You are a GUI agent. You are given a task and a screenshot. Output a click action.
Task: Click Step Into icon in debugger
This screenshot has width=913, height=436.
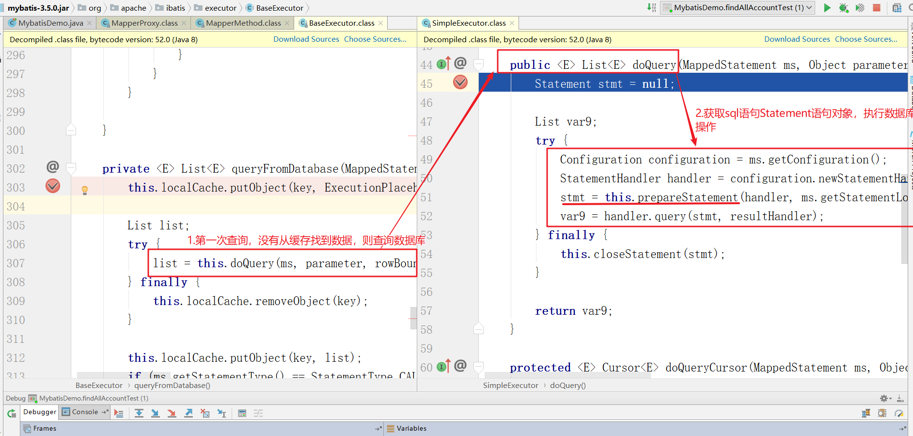click(155, 413)
